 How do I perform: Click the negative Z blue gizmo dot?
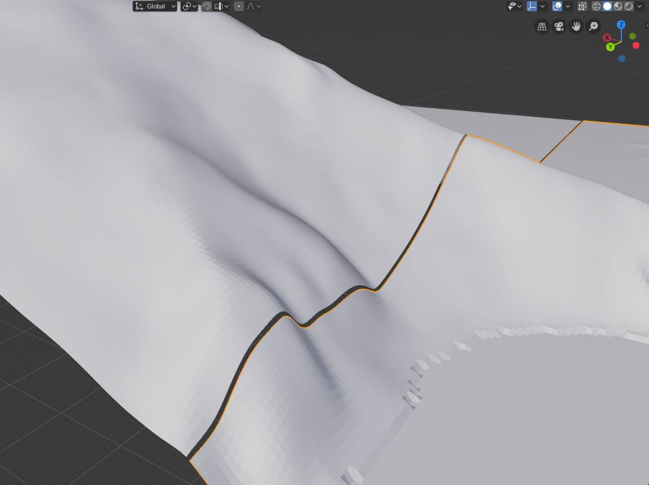[x=622, y=59]
